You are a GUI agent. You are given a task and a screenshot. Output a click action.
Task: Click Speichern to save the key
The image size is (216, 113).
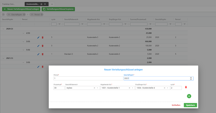[190, 105]
